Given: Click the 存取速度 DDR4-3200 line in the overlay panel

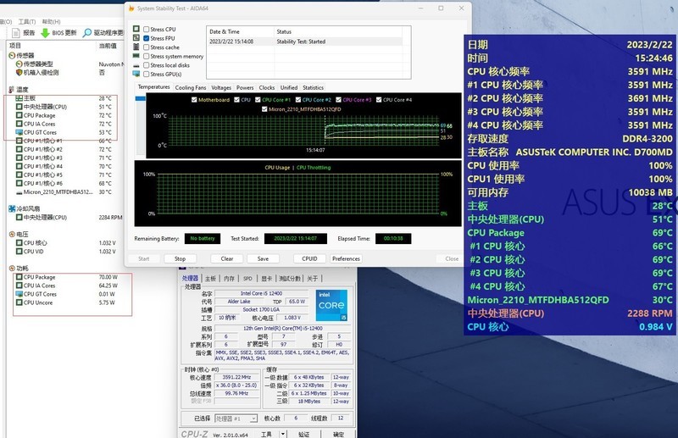Looking at the screenshot, I should tap(570, 139).
